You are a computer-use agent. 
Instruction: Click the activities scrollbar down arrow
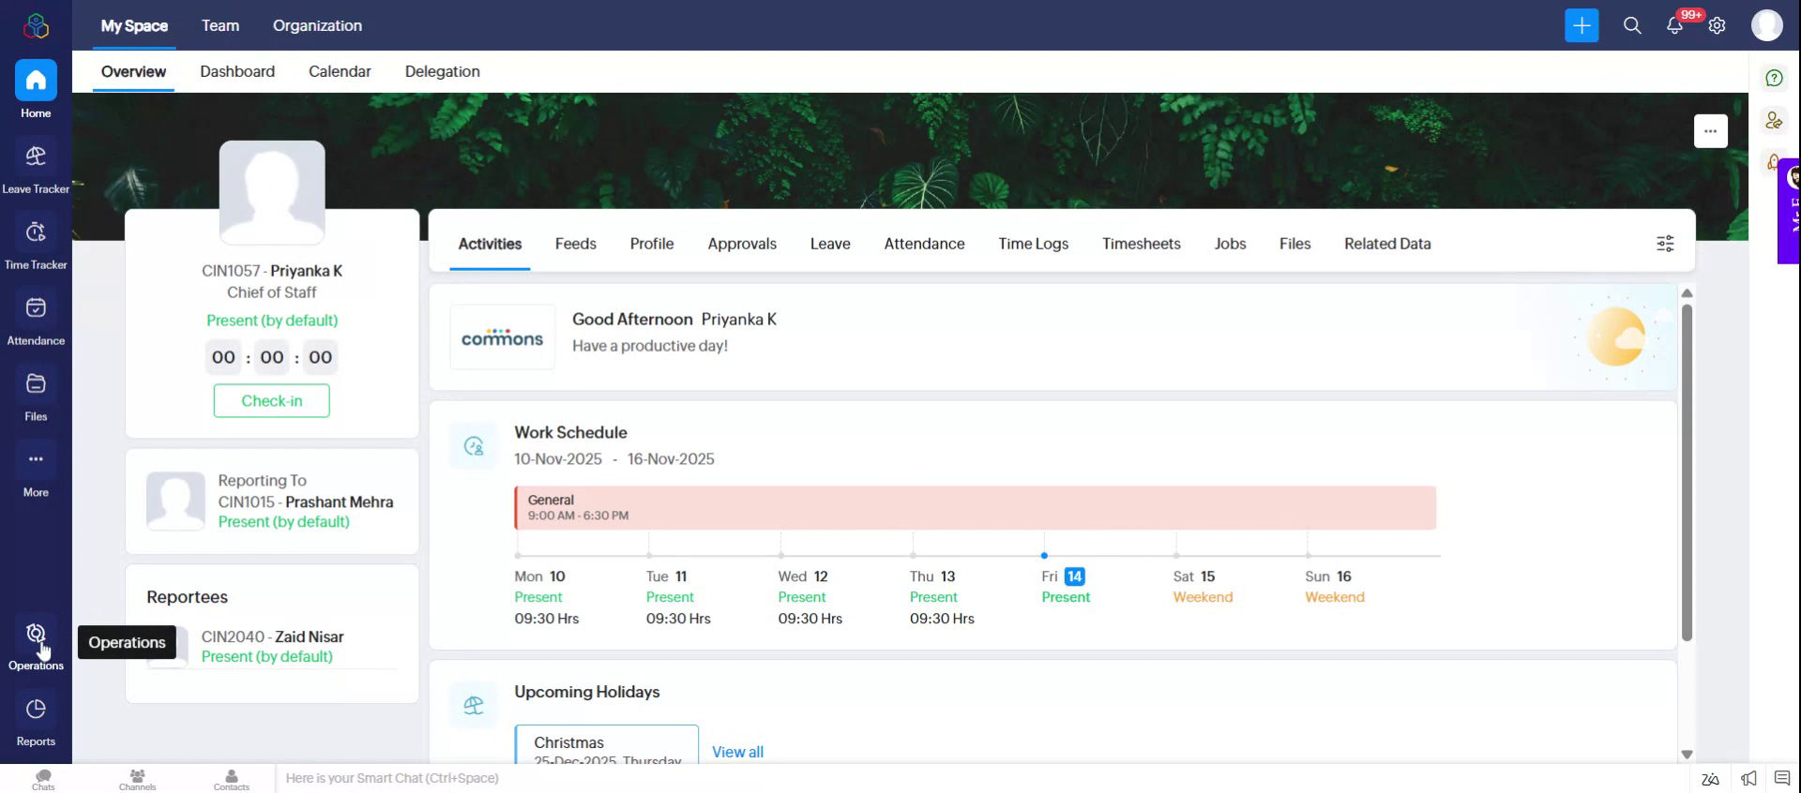pyautogui.click(x=1687, y=755)
